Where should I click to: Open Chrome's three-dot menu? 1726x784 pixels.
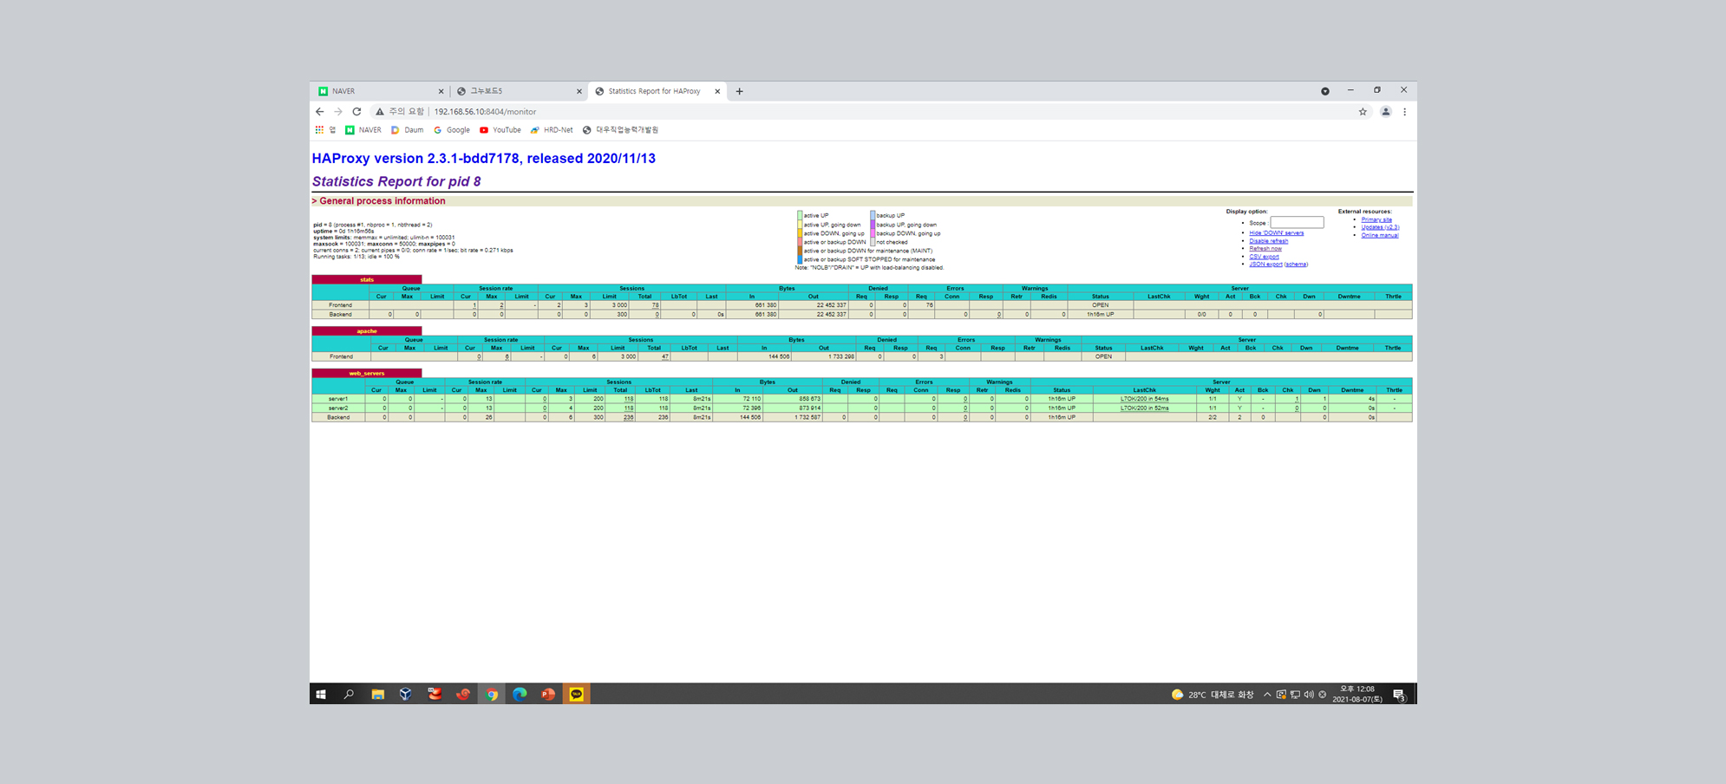1405,112
